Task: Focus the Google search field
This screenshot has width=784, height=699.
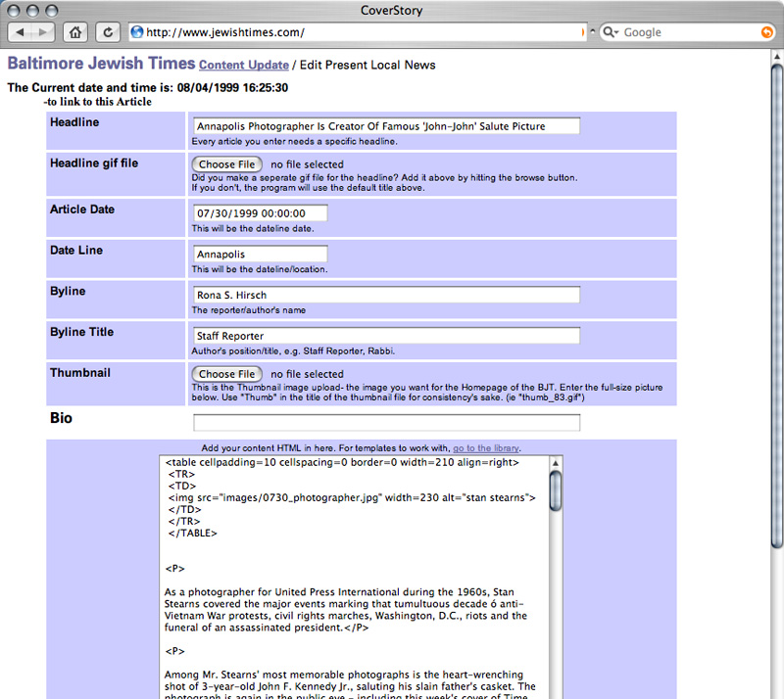Action: 690,32
